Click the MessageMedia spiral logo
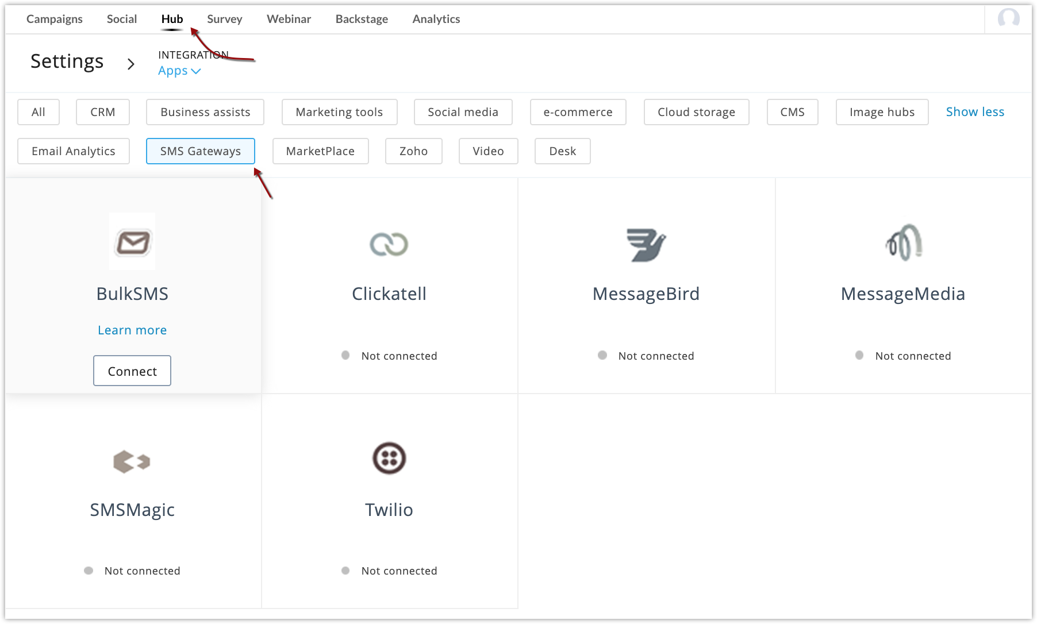The height and width of the screenshot is (624, 1037). click(x=904, y=242)
